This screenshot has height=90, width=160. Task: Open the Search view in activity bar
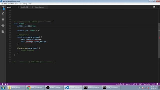coord(3,14)
